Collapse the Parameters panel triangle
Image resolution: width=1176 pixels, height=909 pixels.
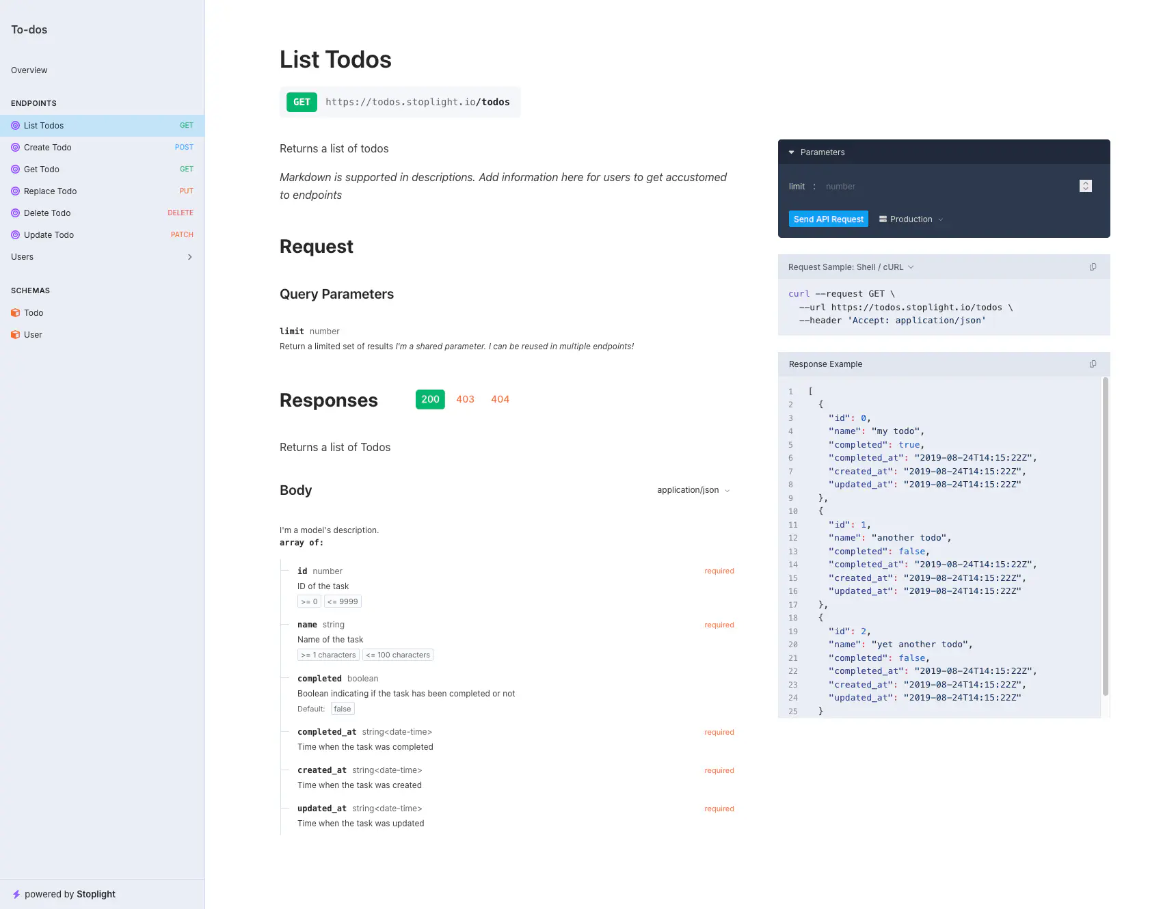click(x=791, y=152)
